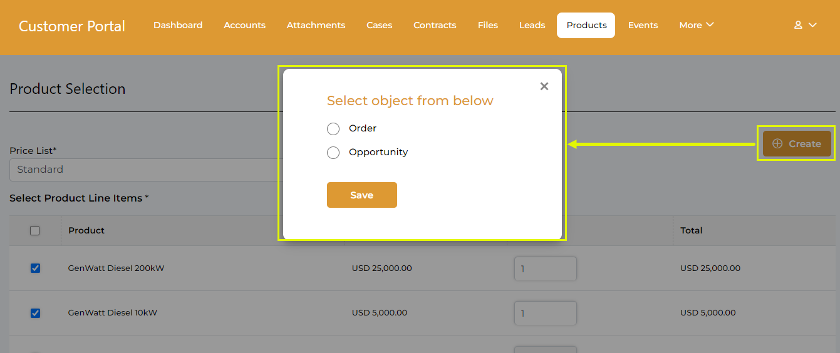Select the Opportunity radio button

(x=333, y=153)
